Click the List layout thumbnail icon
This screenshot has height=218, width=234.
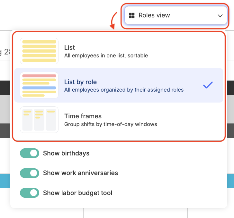[39, 51]
